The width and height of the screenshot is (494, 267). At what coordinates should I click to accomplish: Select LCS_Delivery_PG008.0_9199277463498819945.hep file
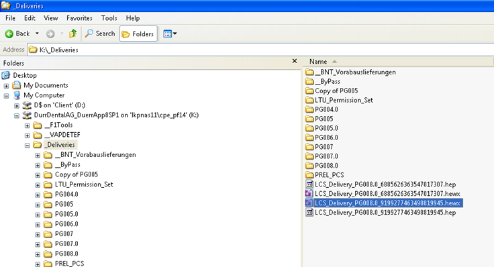(x=385, y=213)
